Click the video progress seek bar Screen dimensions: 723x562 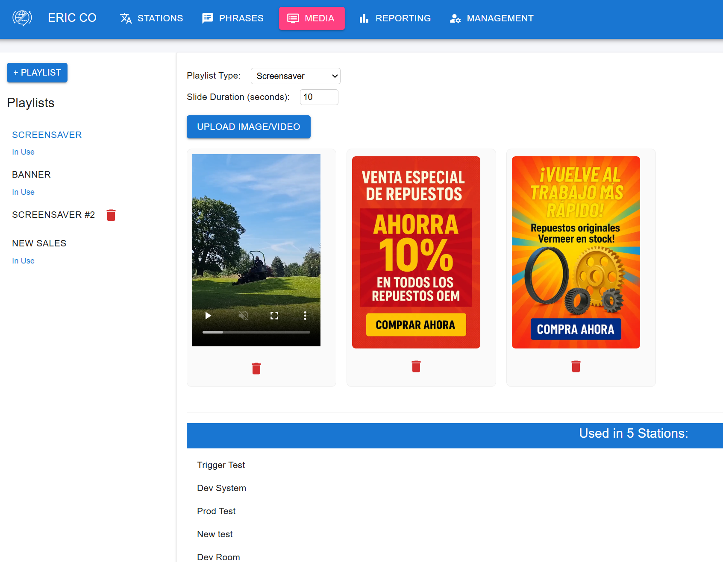256,332
